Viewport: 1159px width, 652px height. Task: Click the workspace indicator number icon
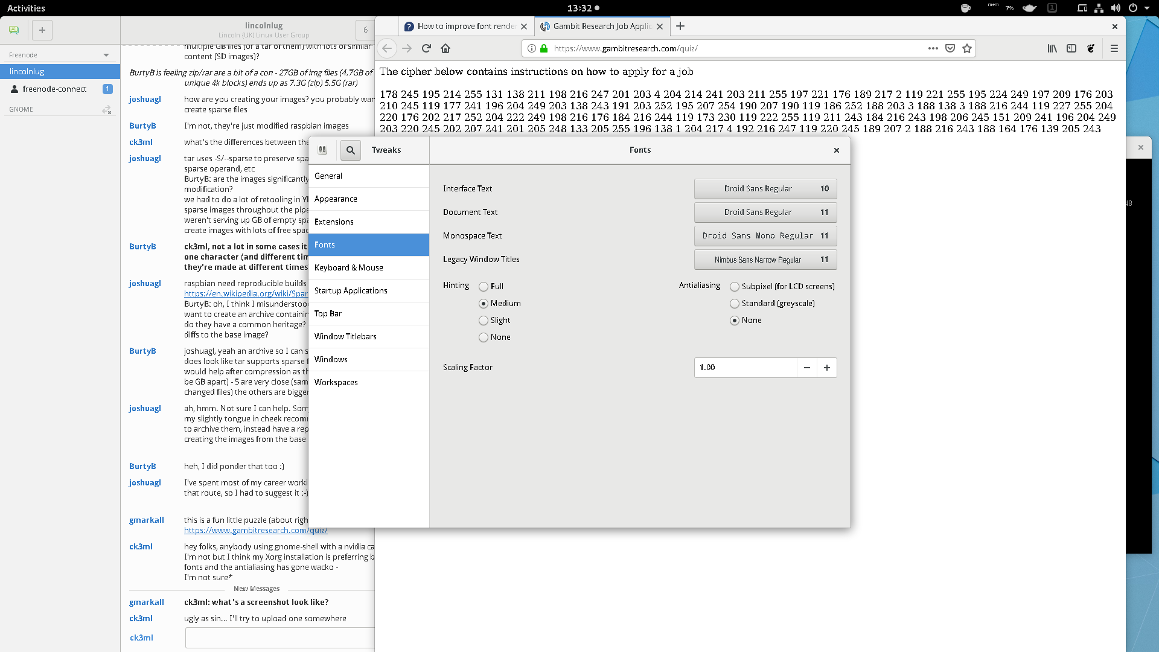click(1052, 8)
